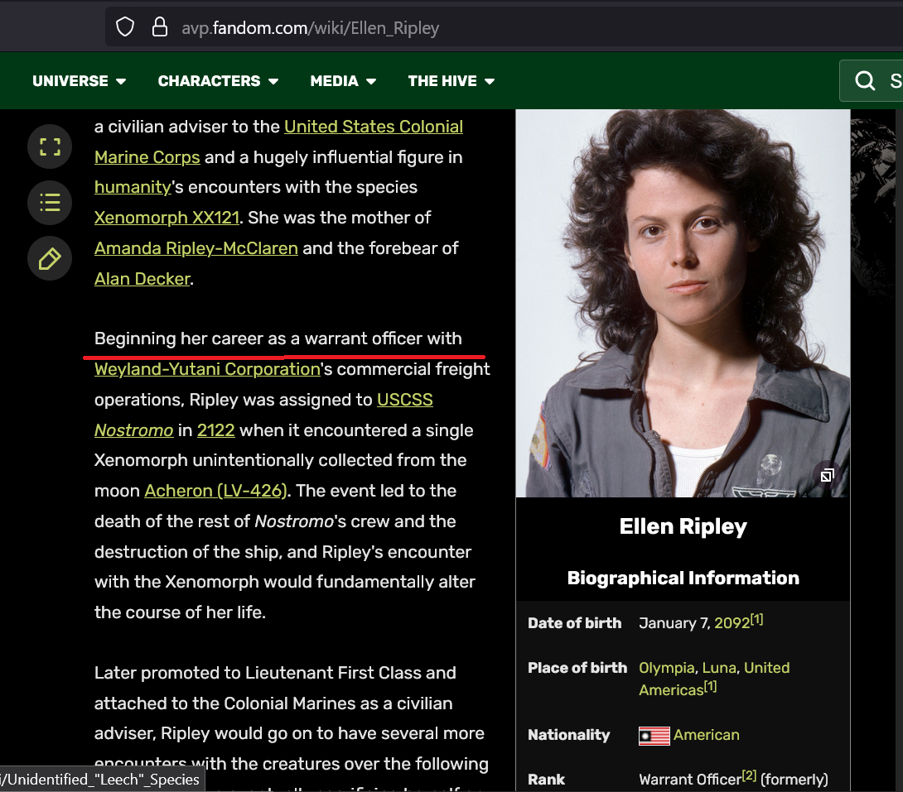Click the fullscreen expand icon in sidebar
Screen dimensions: 903x792
pos(50,146)
